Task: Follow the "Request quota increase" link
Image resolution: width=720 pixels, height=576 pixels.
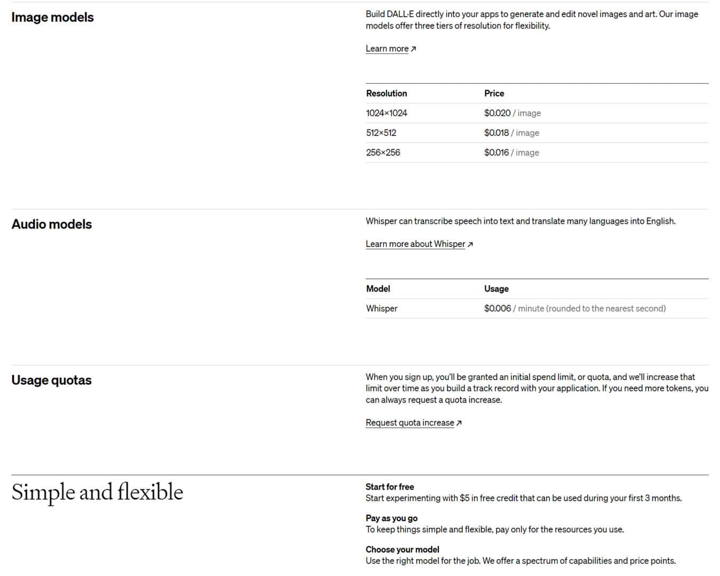Action: 410,422
